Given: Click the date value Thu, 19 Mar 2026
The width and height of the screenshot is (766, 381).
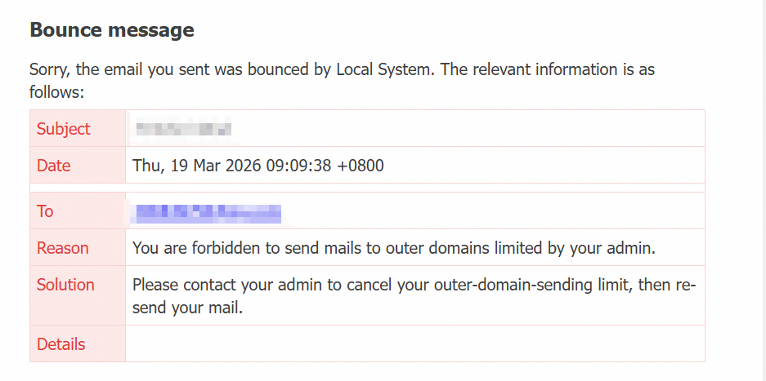Looking at the screenshot, I should coord(197,166).
